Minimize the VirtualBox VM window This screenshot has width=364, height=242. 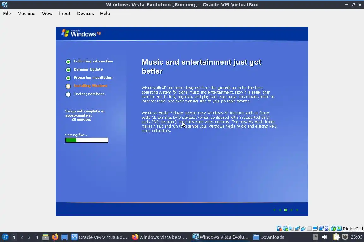tap(346, 5)
